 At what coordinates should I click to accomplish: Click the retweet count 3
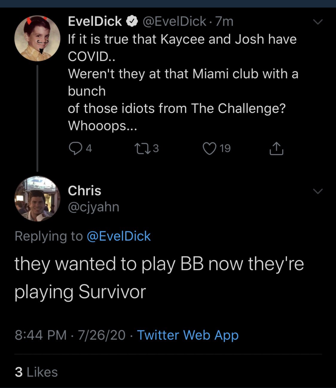tap(156, 149)
